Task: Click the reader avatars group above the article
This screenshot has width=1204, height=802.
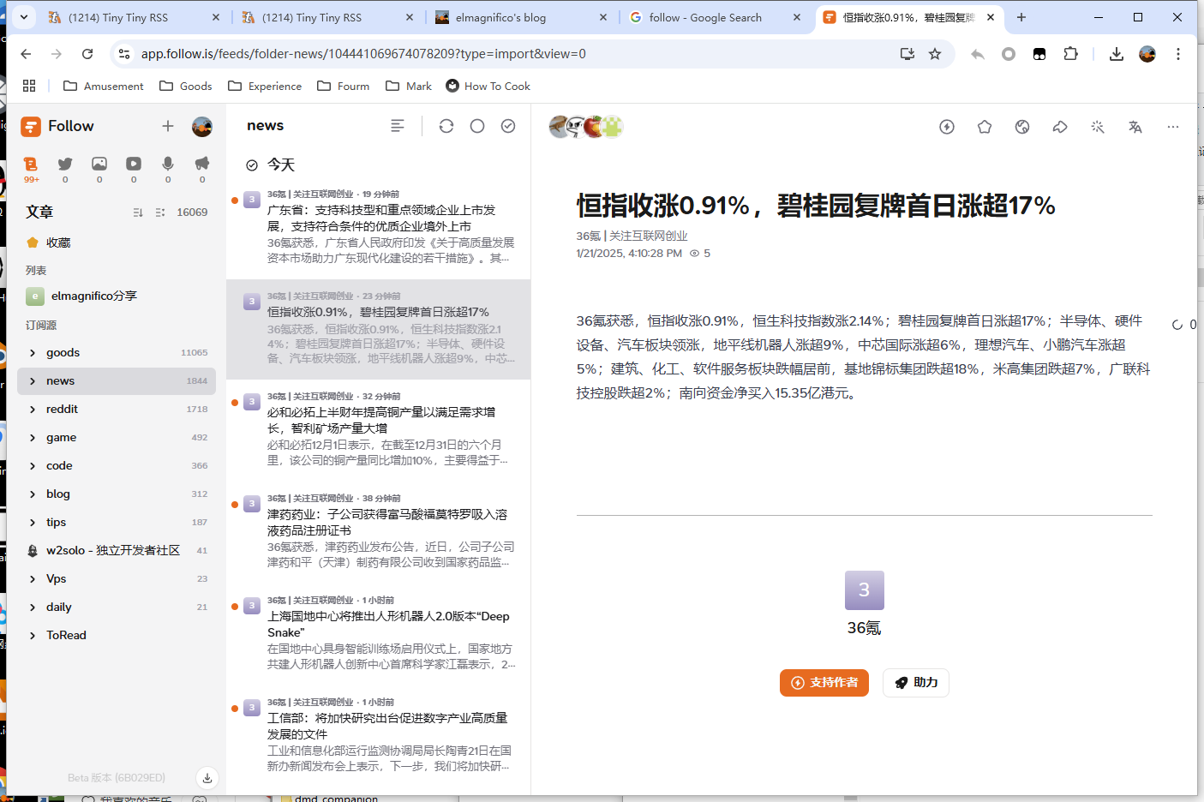Action: pos(586,127)
